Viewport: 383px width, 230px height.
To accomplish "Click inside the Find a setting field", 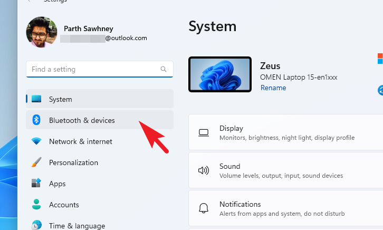I will (100, 69).
